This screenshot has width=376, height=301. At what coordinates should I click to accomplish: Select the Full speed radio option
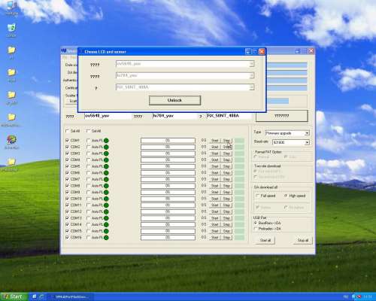click(257, 196)
